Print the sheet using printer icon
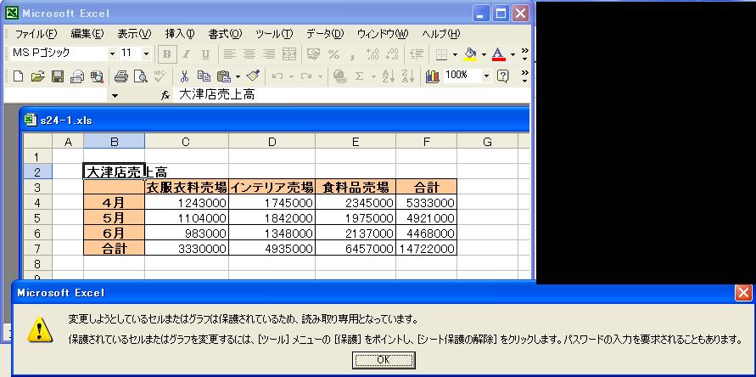The image size is (756, 377). click(x=121, y=76)
